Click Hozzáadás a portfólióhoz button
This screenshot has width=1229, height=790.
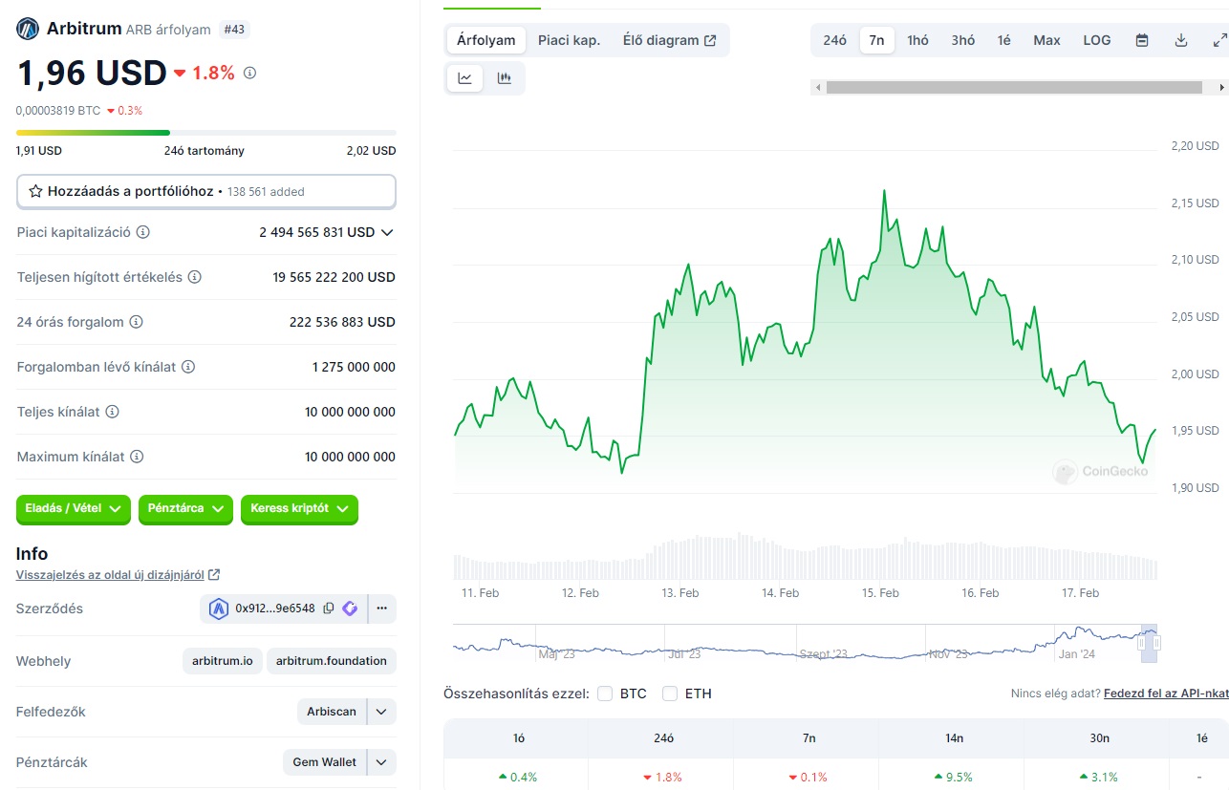click(x=206, y=191)
